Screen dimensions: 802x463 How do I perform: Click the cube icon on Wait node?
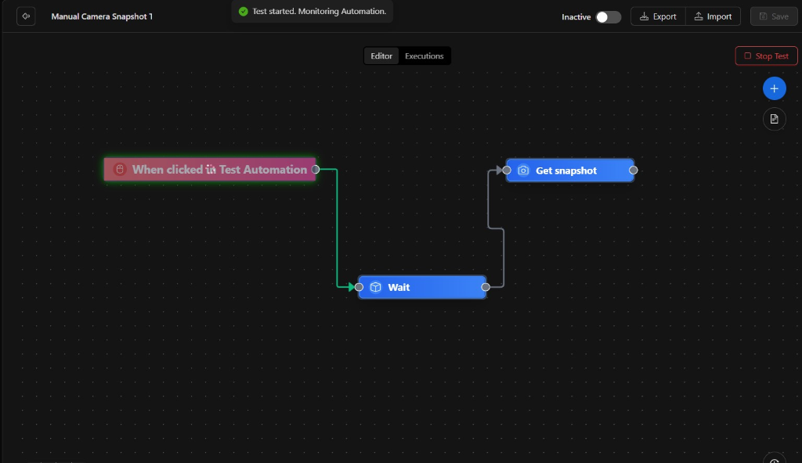coord(375,287)
